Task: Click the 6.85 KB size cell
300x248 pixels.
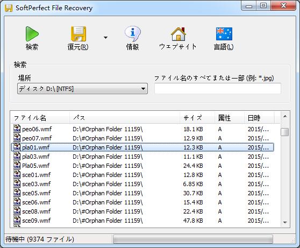Action: (x=192, y=184)
